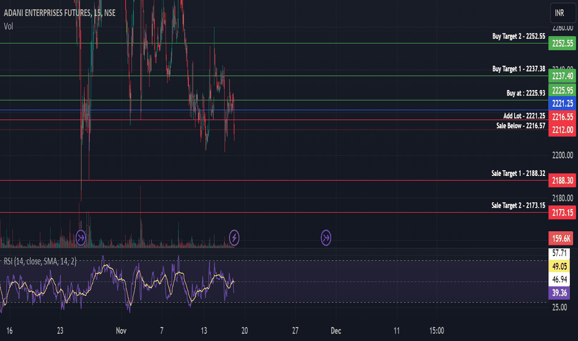Click the red 2216.55 price tag
Image resolution: width=578 pixels, height=341 pixels.
coord(562,117)
